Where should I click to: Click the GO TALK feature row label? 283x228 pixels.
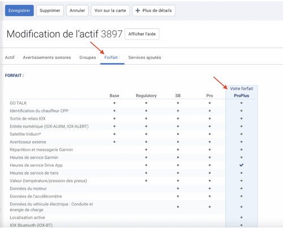coord(18,103)
